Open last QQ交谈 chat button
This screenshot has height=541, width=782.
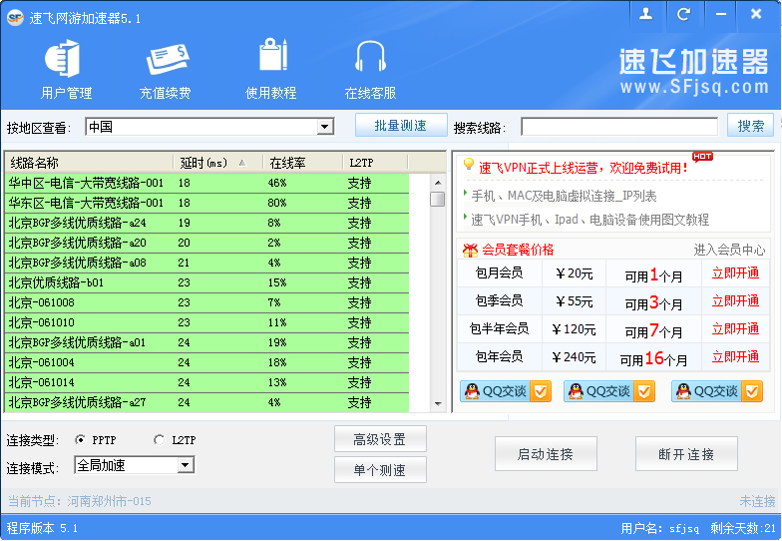click(716, 391)
